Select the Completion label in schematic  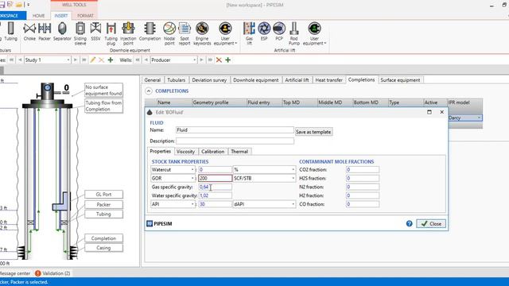[x=103, y=238]
